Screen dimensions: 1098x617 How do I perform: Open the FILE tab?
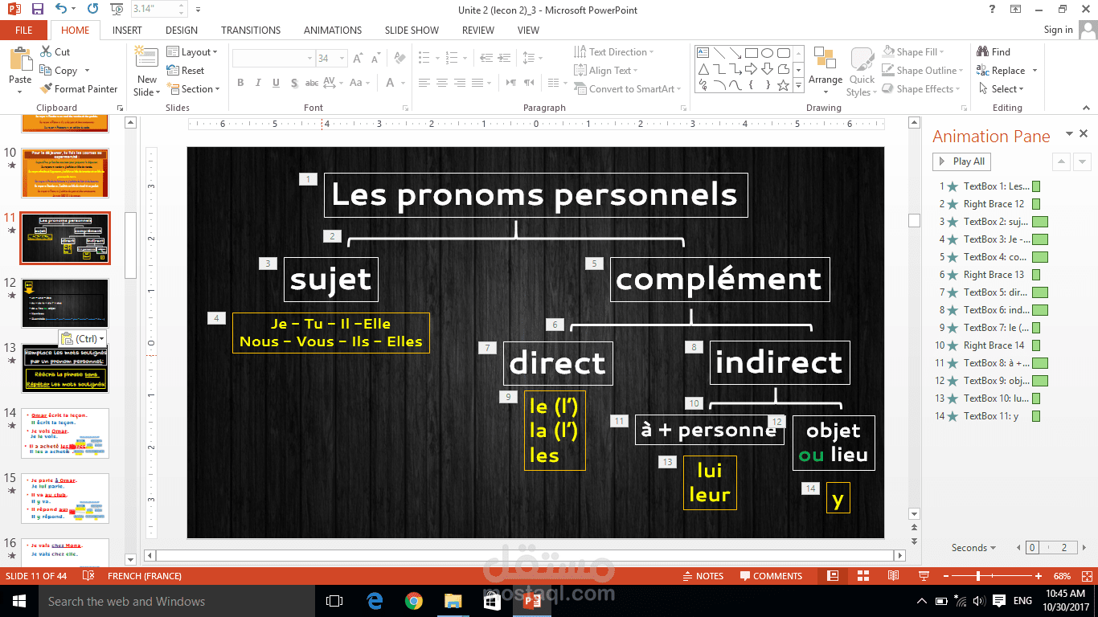pyautogui.click(x=24, y=30)
